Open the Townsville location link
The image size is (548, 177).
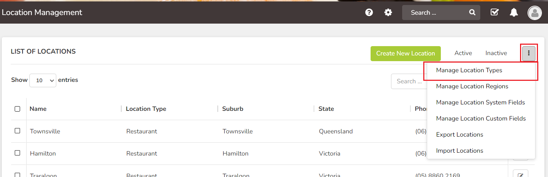coord(45,131)
